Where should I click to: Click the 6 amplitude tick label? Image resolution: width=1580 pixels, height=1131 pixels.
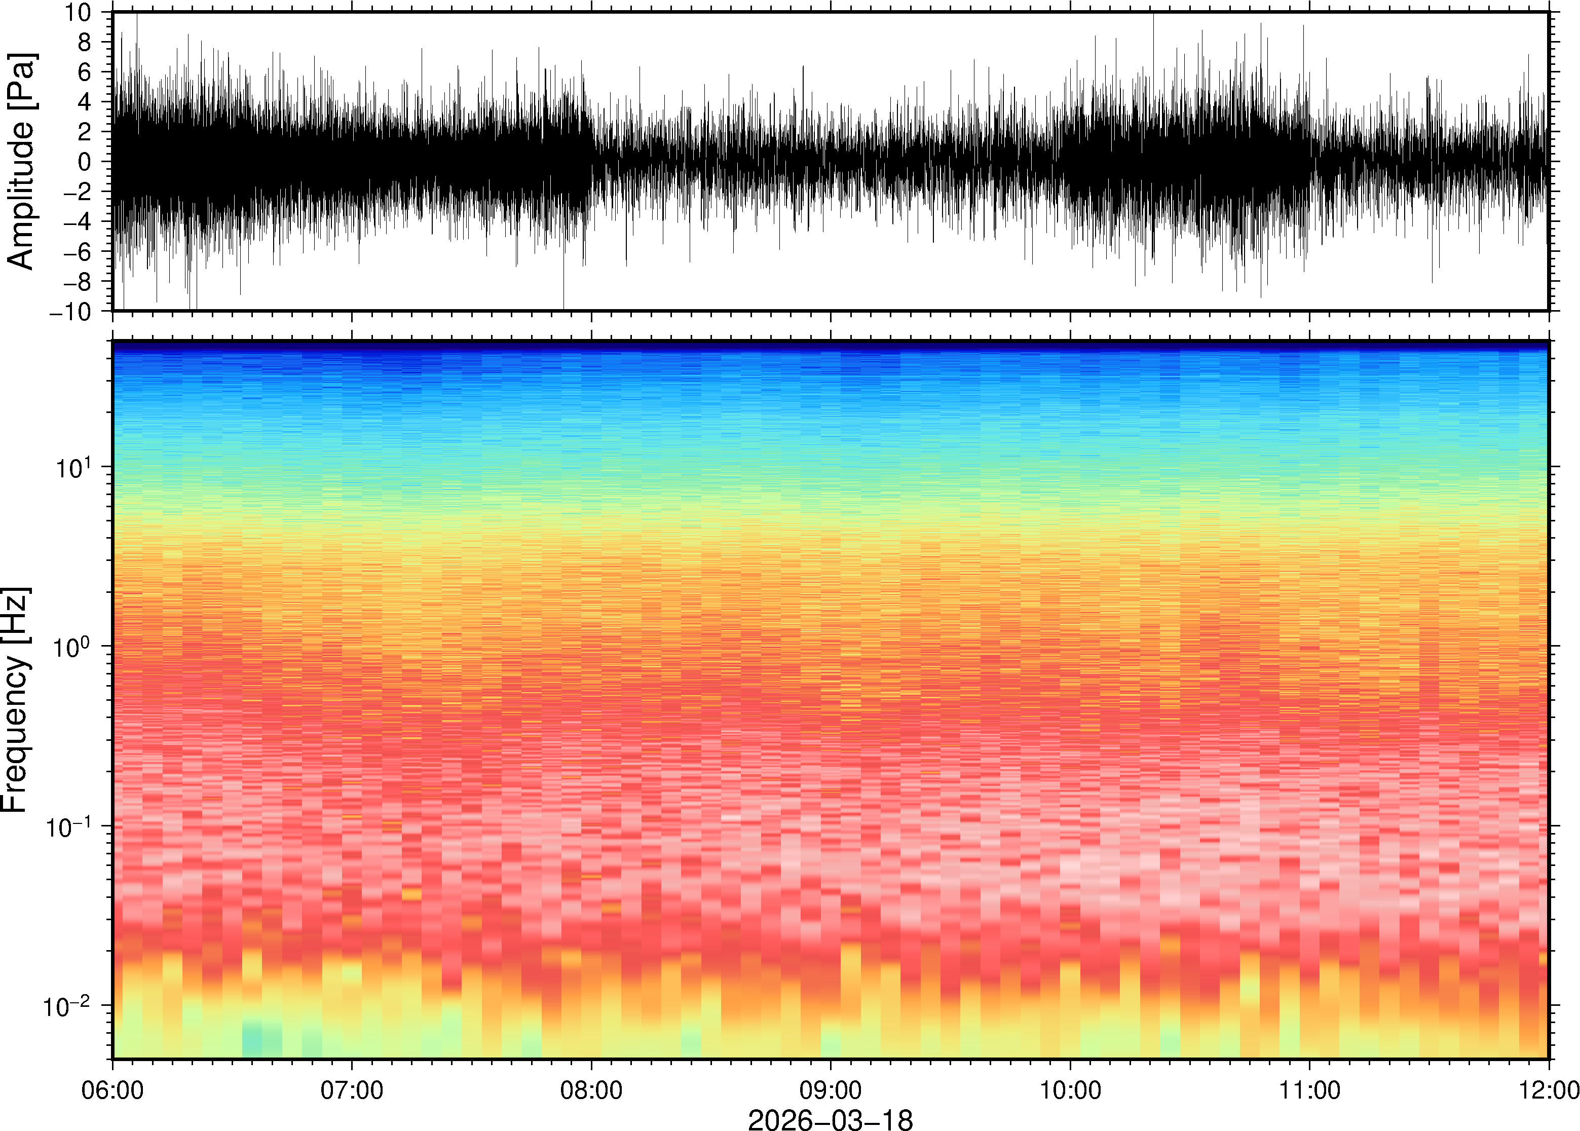pyautogui.click(x=85, y=72)
